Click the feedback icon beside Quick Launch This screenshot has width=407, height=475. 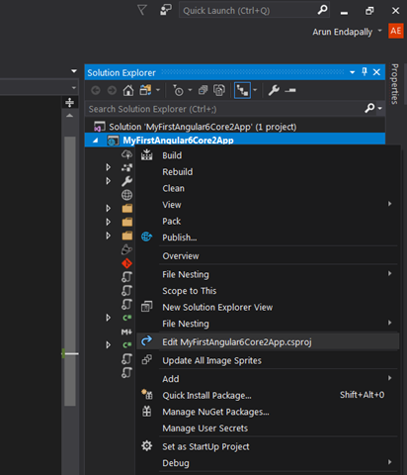tap(166, 10)
